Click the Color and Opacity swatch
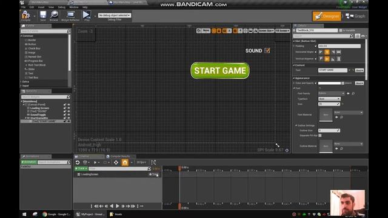Screen dimensions: 388x218 tap(329, 84)
